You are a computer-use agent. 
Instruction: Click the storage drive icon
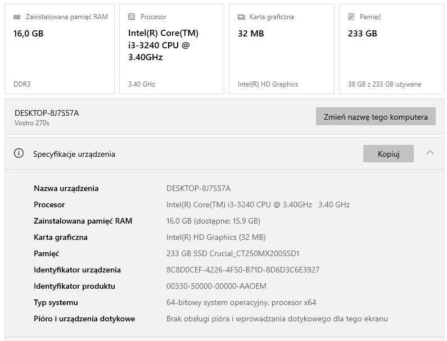point(351,17)
